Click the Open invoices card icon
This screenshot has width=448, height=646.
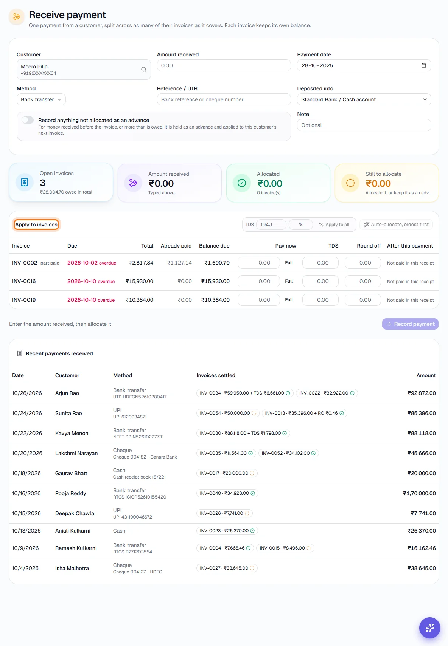pos(25,182)
